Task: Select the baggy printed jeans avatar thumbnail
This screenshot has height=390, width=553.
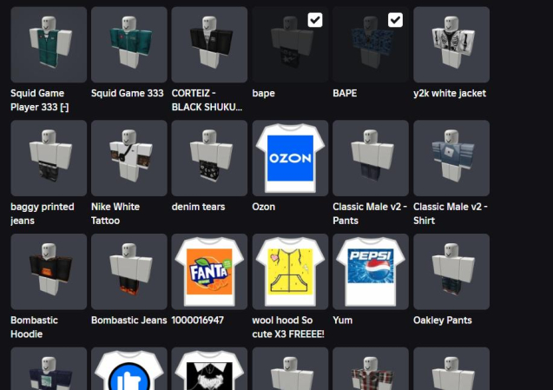Action: click(49, 158)
